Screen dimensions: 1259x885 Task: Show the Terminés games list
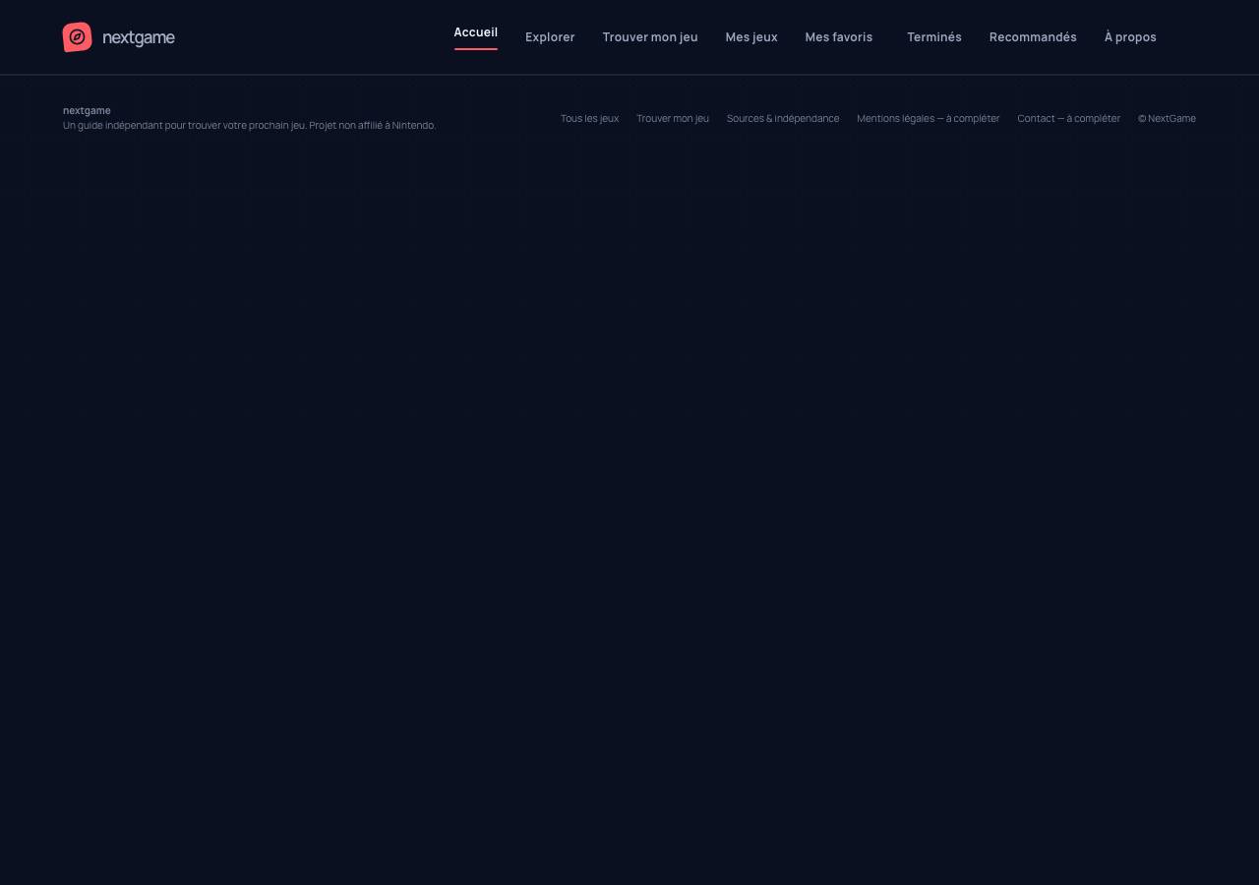tap(934, 37)
